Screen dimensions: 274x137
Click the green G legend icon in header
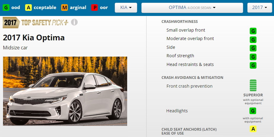coord(6,8)
